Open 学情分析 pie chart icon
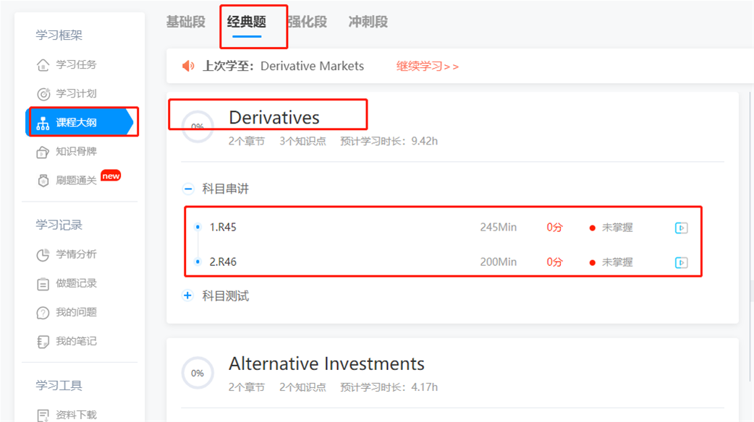 pyautogui.click(x=43, y=255)
